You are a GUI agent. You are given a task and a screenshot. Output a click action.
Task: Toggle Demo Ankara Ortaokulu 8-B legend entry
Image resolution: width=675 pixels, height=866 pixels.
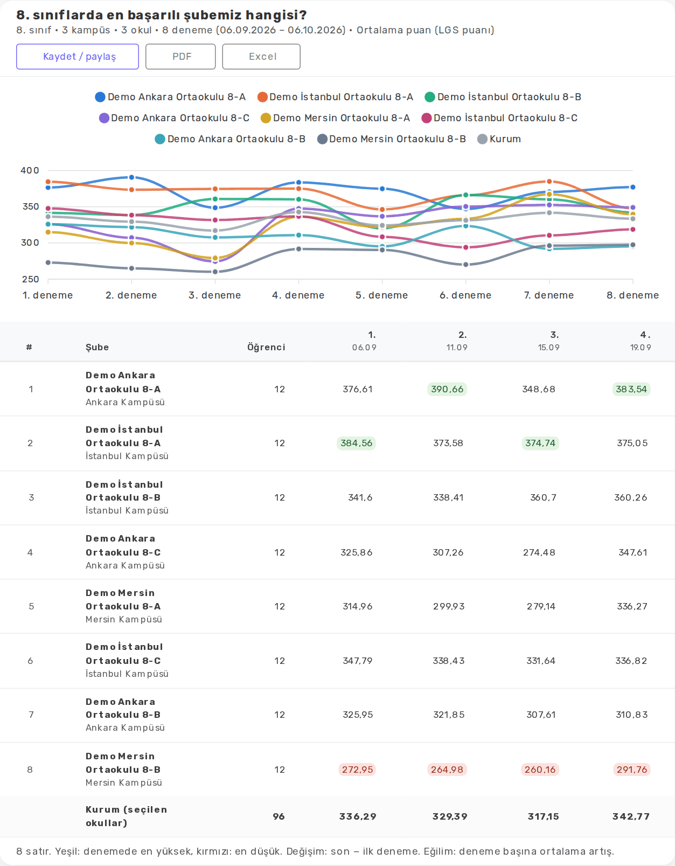pos(230,139)
